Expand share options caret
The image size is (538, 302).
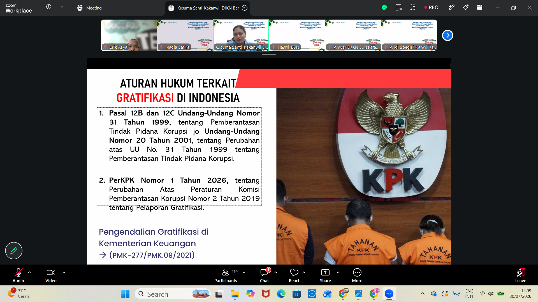coord(338,272)
